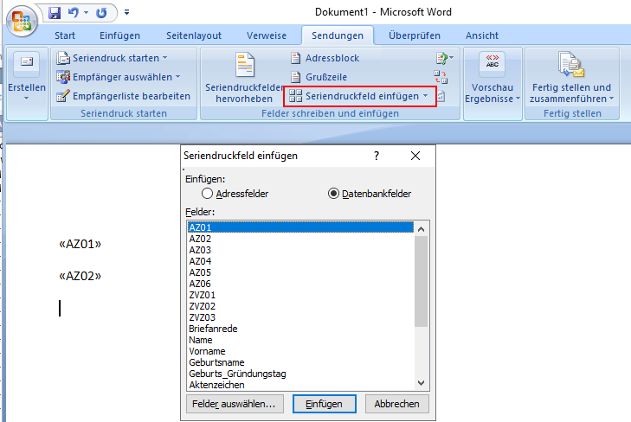Save the document via quick access toolbar
Image resolution: width=631 pixels, height=422 pixels.
(x=55, y=13)
